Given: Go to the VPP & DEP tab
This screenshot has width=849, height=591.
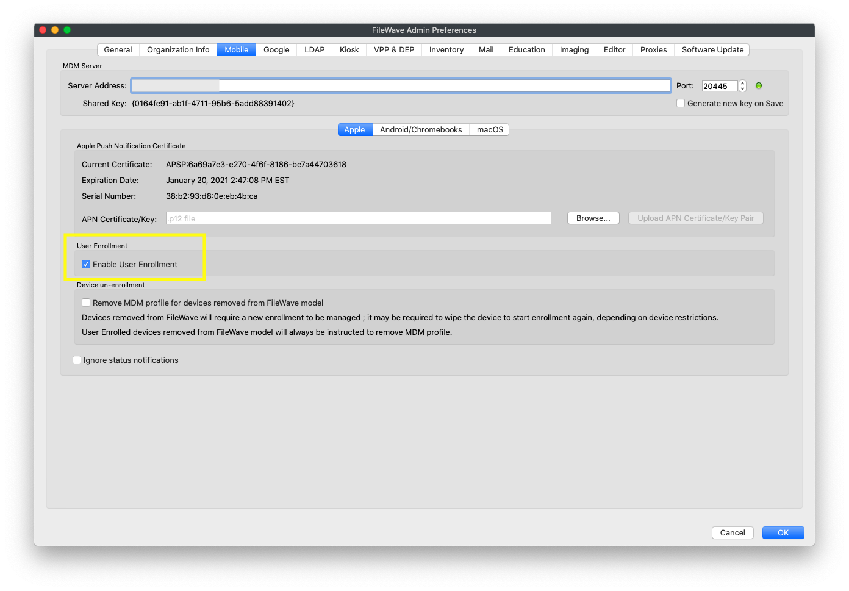Looking at the screenshot, I should pyautogui.click(x=394, y=50).
